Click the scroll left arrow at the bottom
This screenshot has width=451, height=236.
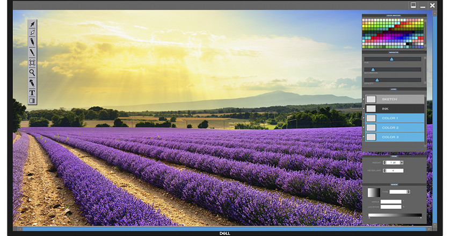20,229
